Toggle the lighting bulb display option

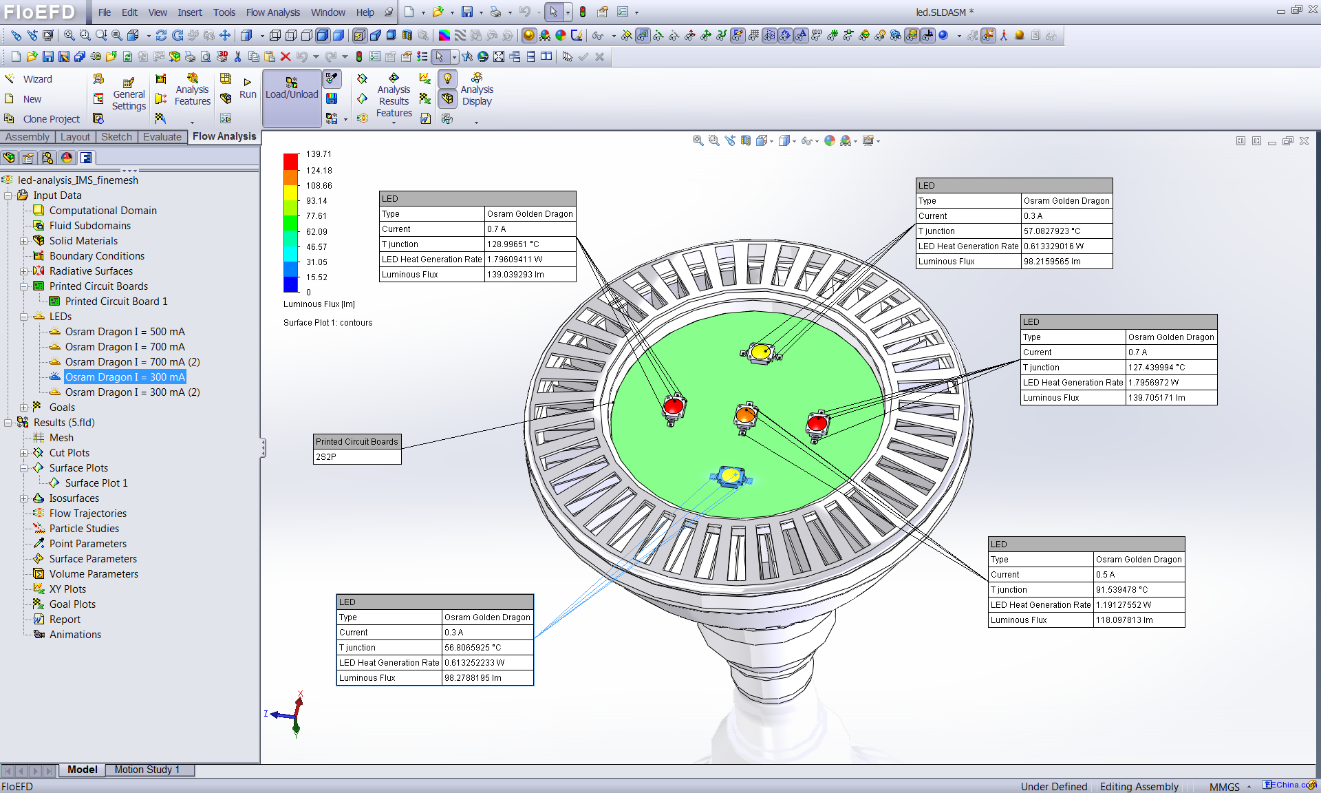447,78
